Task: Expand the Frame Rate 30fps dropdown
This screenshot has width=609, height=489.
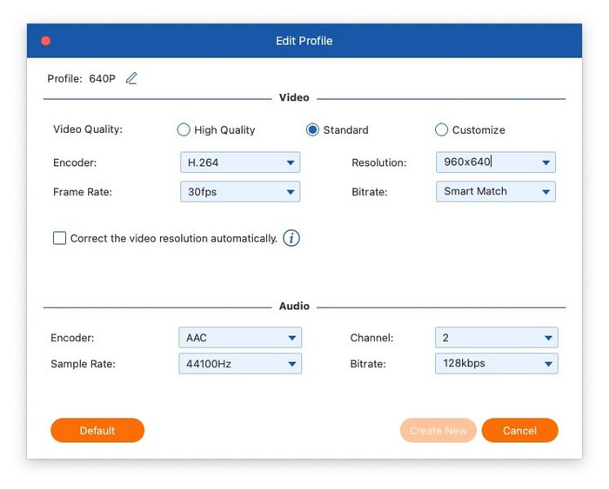Action: [x=239, y=191]
